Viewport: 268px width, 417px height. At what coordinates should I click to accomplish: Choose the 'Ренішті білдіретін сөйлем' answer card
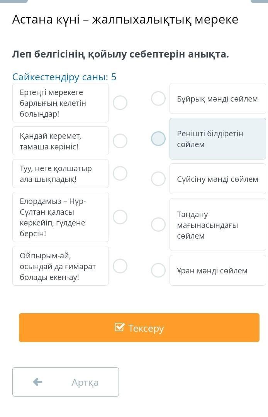[x=217, y=139]
